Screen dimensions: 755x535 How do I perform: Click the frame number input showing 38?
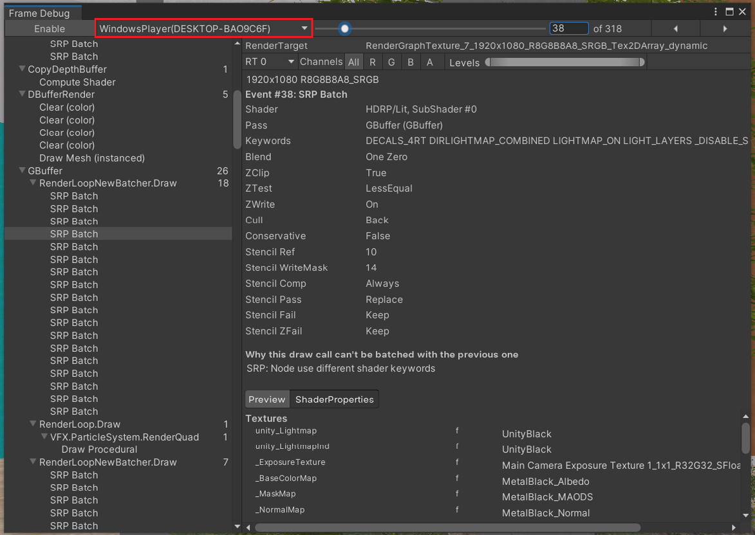tap(568, 28)
